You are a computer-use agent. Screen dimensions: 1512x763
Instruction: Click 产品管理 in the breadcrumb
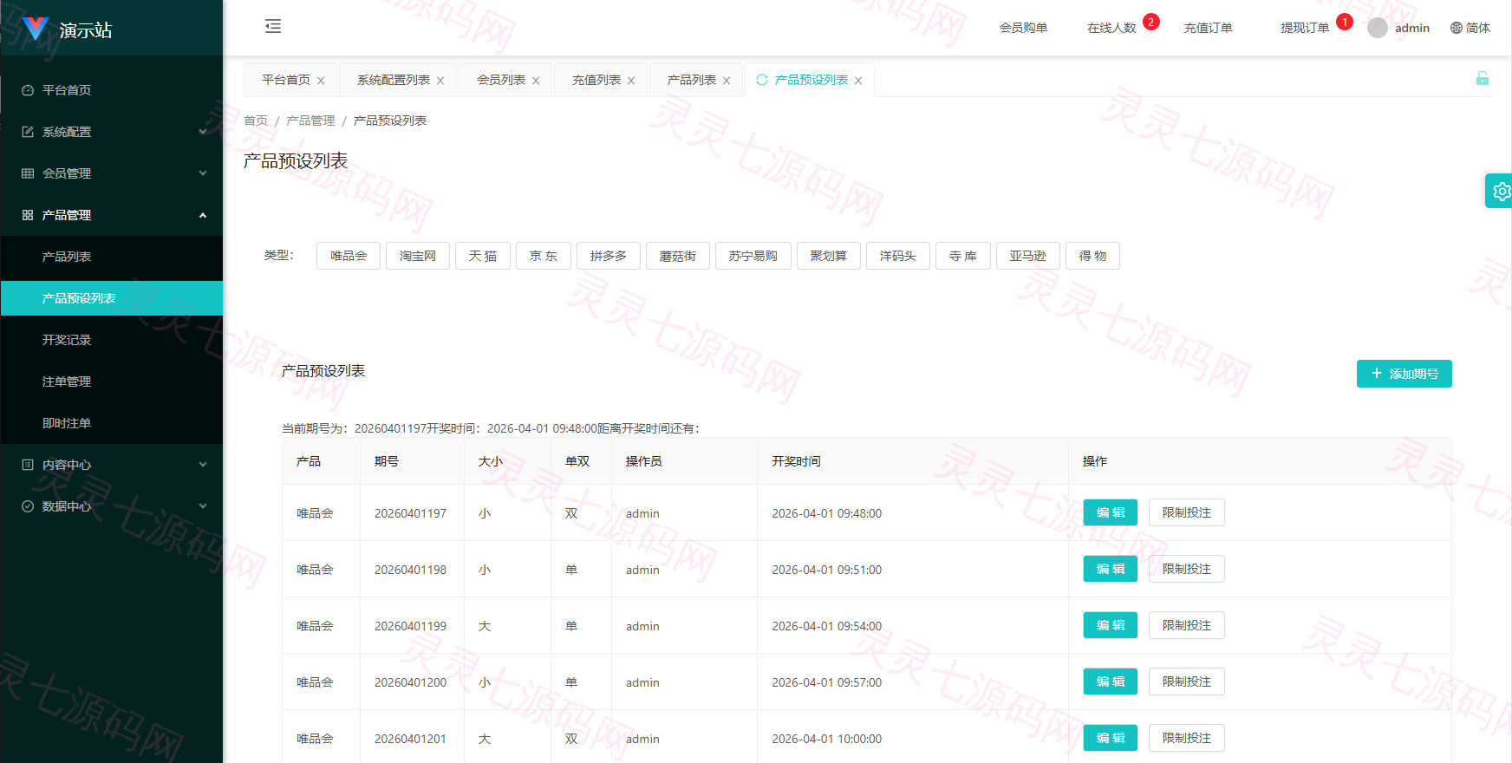click(x=310, y=121)
